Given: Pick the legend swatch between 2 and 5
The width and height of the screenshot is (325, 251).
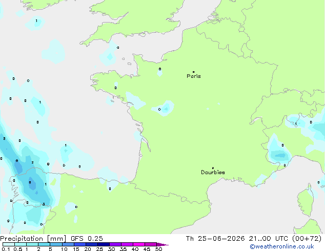Looking at the screenshot, I should point(44,244).
